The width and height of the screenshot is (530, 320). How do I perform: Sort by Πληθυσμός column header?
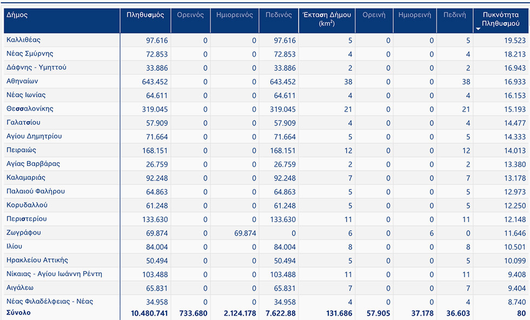point(145,15)
